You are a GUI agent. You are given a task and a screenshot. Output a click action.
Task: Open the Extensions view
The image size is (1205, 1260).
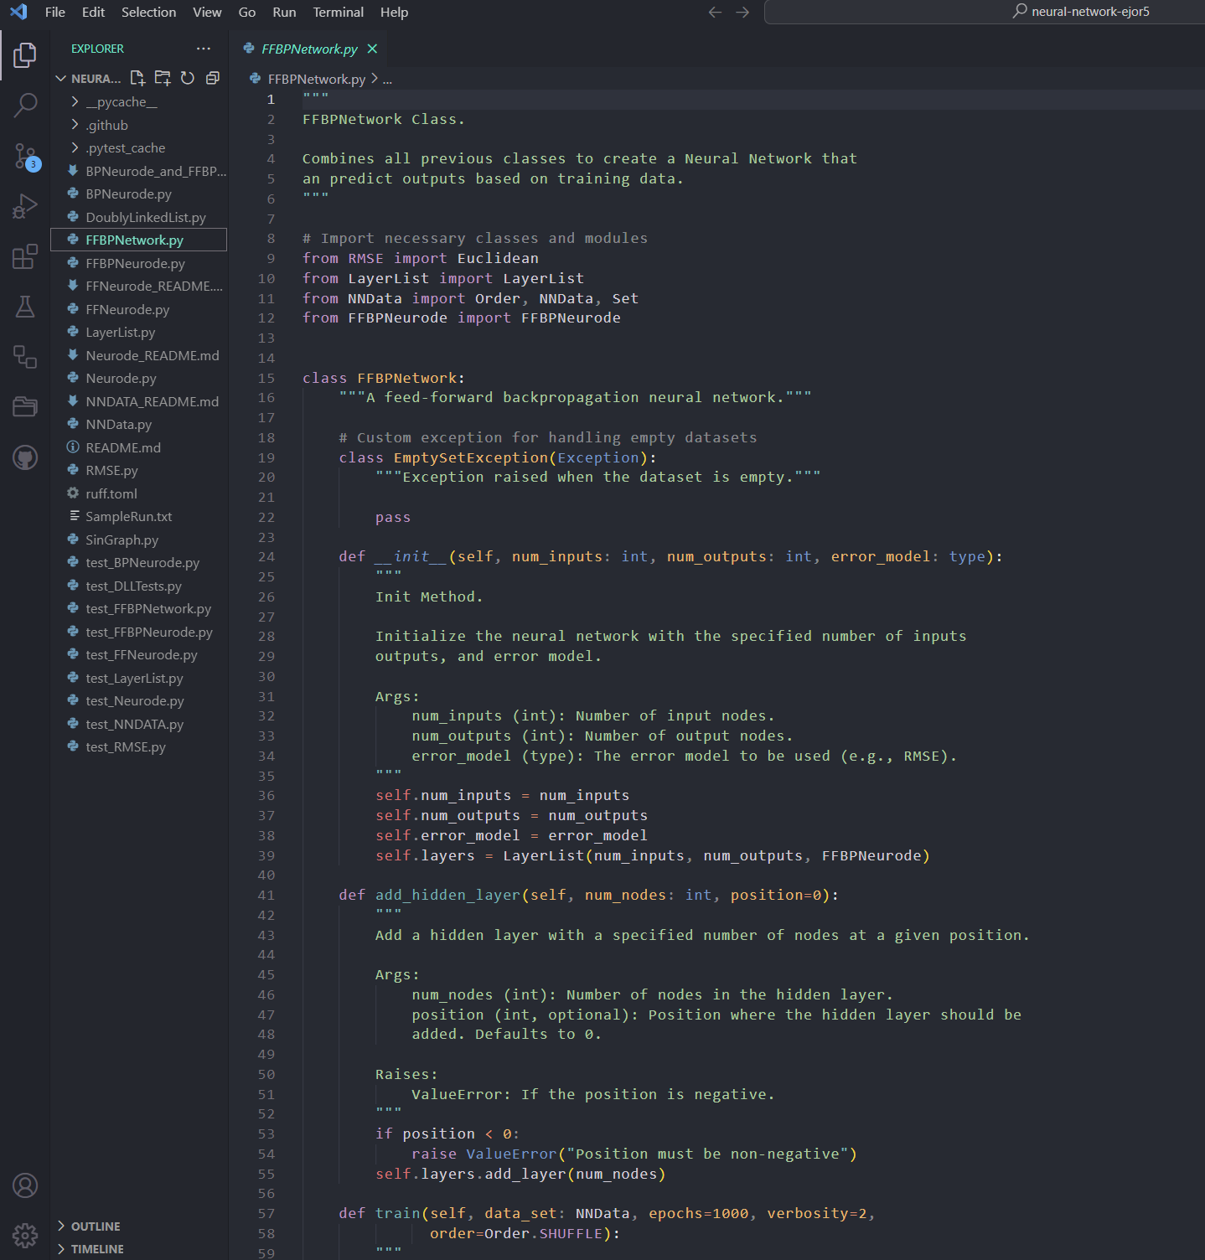pos(25,256)
